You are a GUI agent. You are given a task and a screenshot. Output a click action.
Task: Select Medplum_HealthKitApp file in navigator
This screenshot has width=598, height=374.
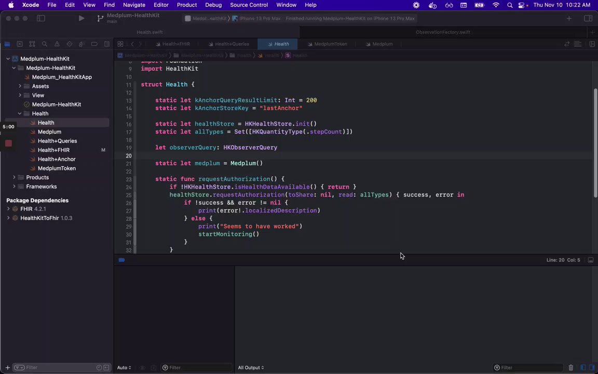click(62, 77)
